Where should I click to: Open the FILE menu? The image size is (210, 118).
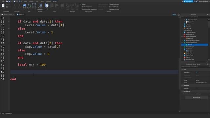[x=3, y=1]
